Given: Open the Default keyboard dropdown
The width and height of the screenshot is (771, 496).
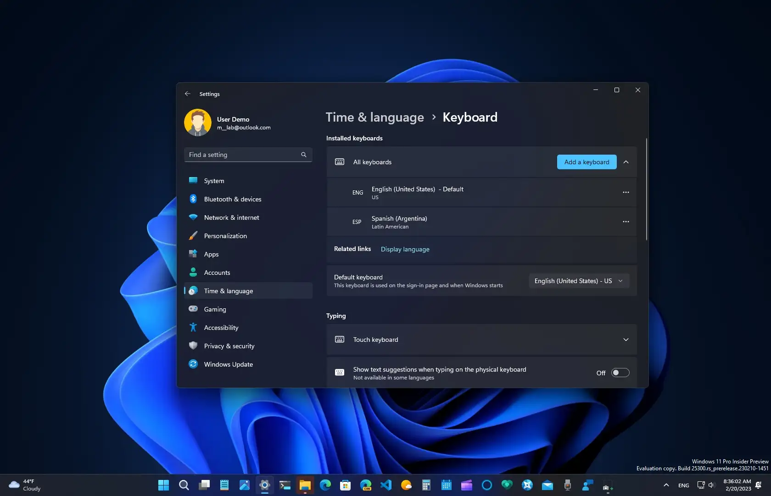Looking at the screenshot, I should (x=579, y=281).
